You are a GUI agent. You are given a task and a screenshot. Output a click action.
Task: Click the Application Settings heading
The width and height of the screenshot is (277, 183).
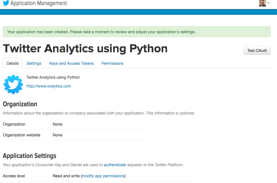[x=29, y=156]
